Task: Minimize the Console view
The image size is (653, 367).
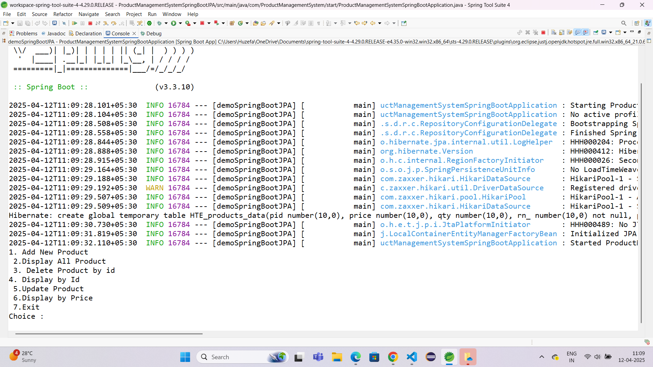Action: [632, 32]
